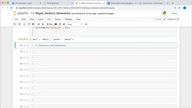Rename notebook title 11. Regex_iterators_Generators
The image size is (192, 108).
coord(50,13)
